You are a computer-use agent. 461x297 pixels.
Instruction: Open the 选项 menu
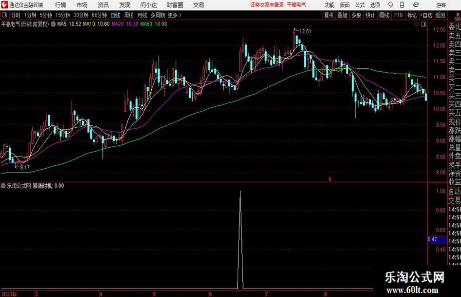click(x=375, y=5)
